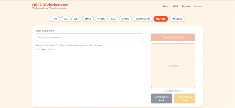The width and height of the screenshot is (235, 108).
Task: Open the Contact page
Action: point(198,6)
